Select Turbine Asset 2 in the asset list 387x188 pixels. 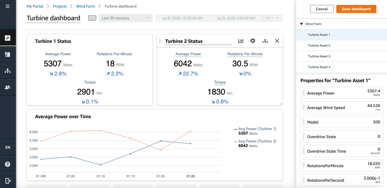click(x=319, y=45)
